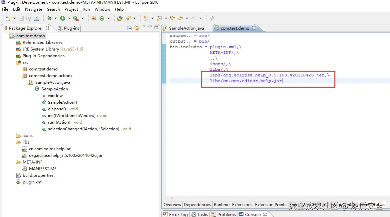The image size is (390, 217).
Task: Click the Print toolbar icon
Action: [x=37, y=18]
